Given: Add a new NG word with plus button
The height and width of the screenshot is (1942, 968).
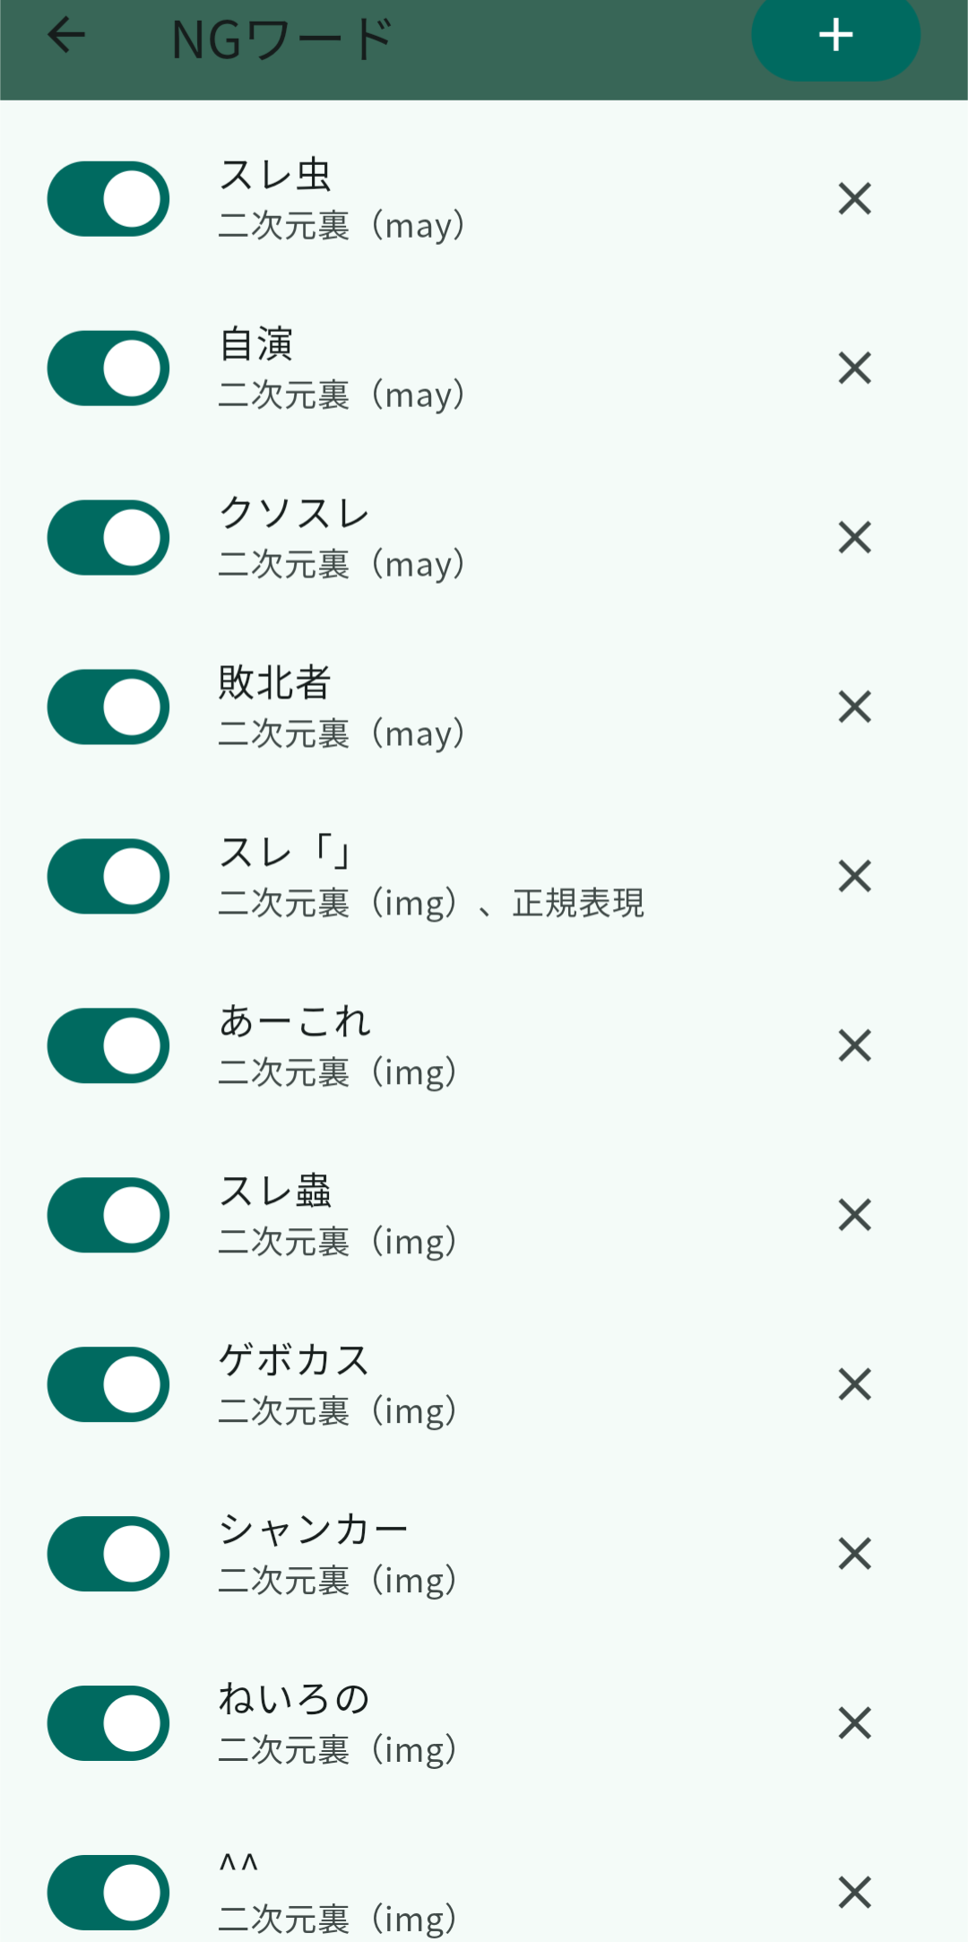Looking at the screenshot, I should (835, 36).
